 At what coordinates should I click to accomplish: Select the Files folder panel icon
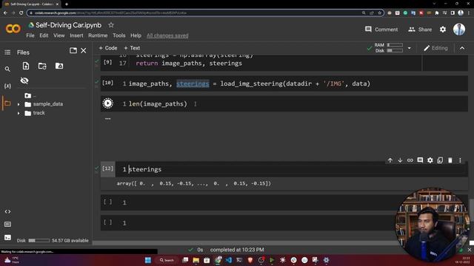7,103
